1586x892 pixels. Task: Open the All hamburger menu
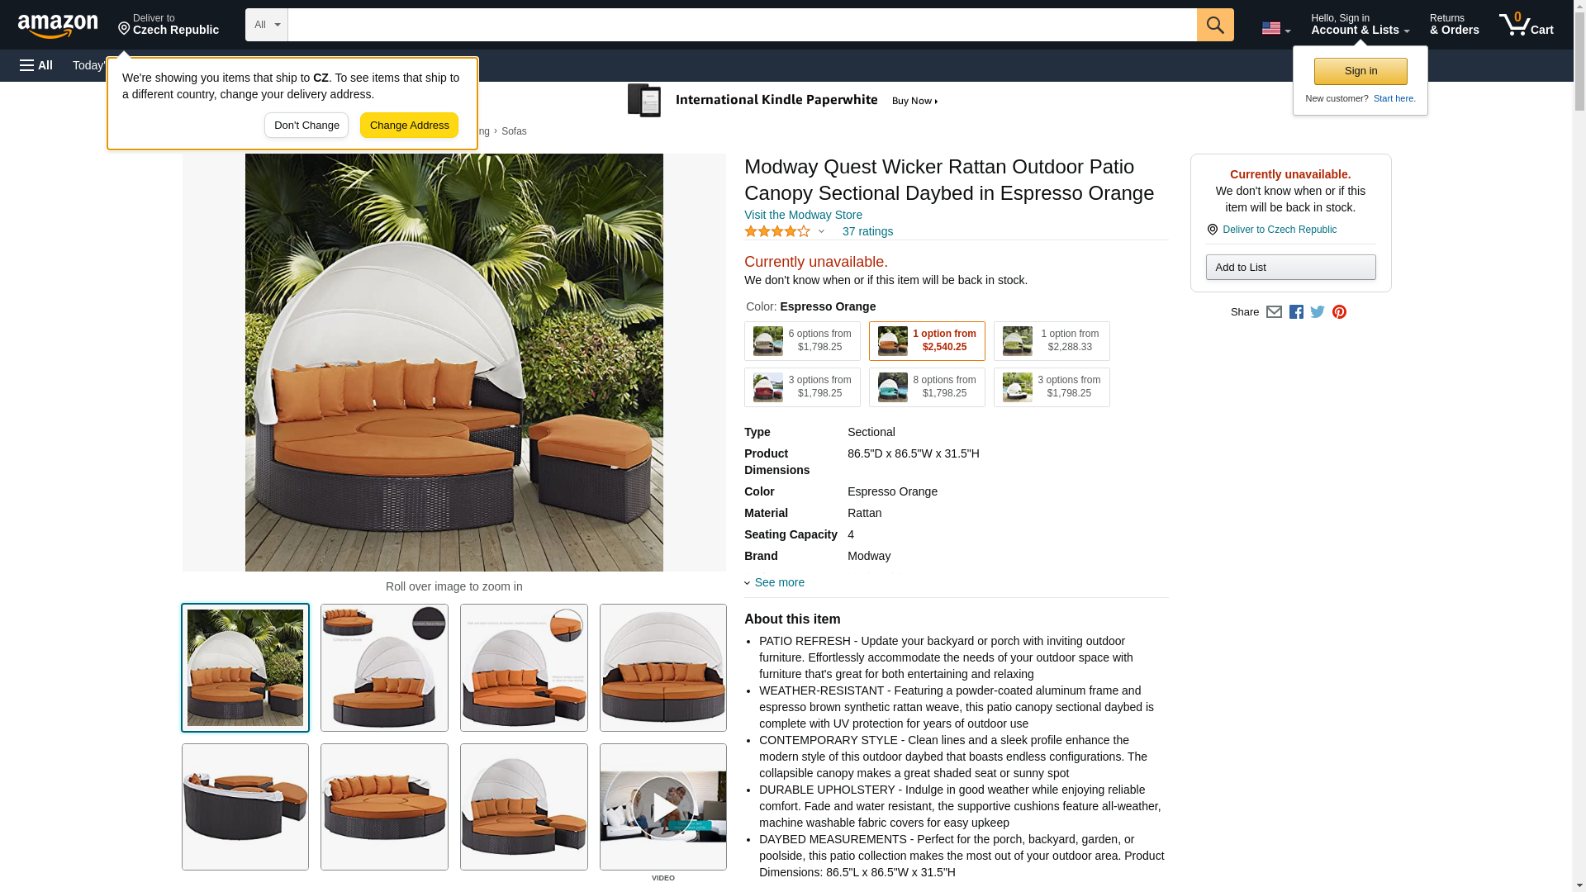pyautogui.click(x=36, y=65)
